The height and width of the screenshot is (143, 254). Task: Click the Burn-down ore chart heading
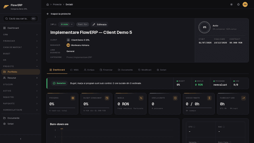pyautogui.click(x=59, y=124)
